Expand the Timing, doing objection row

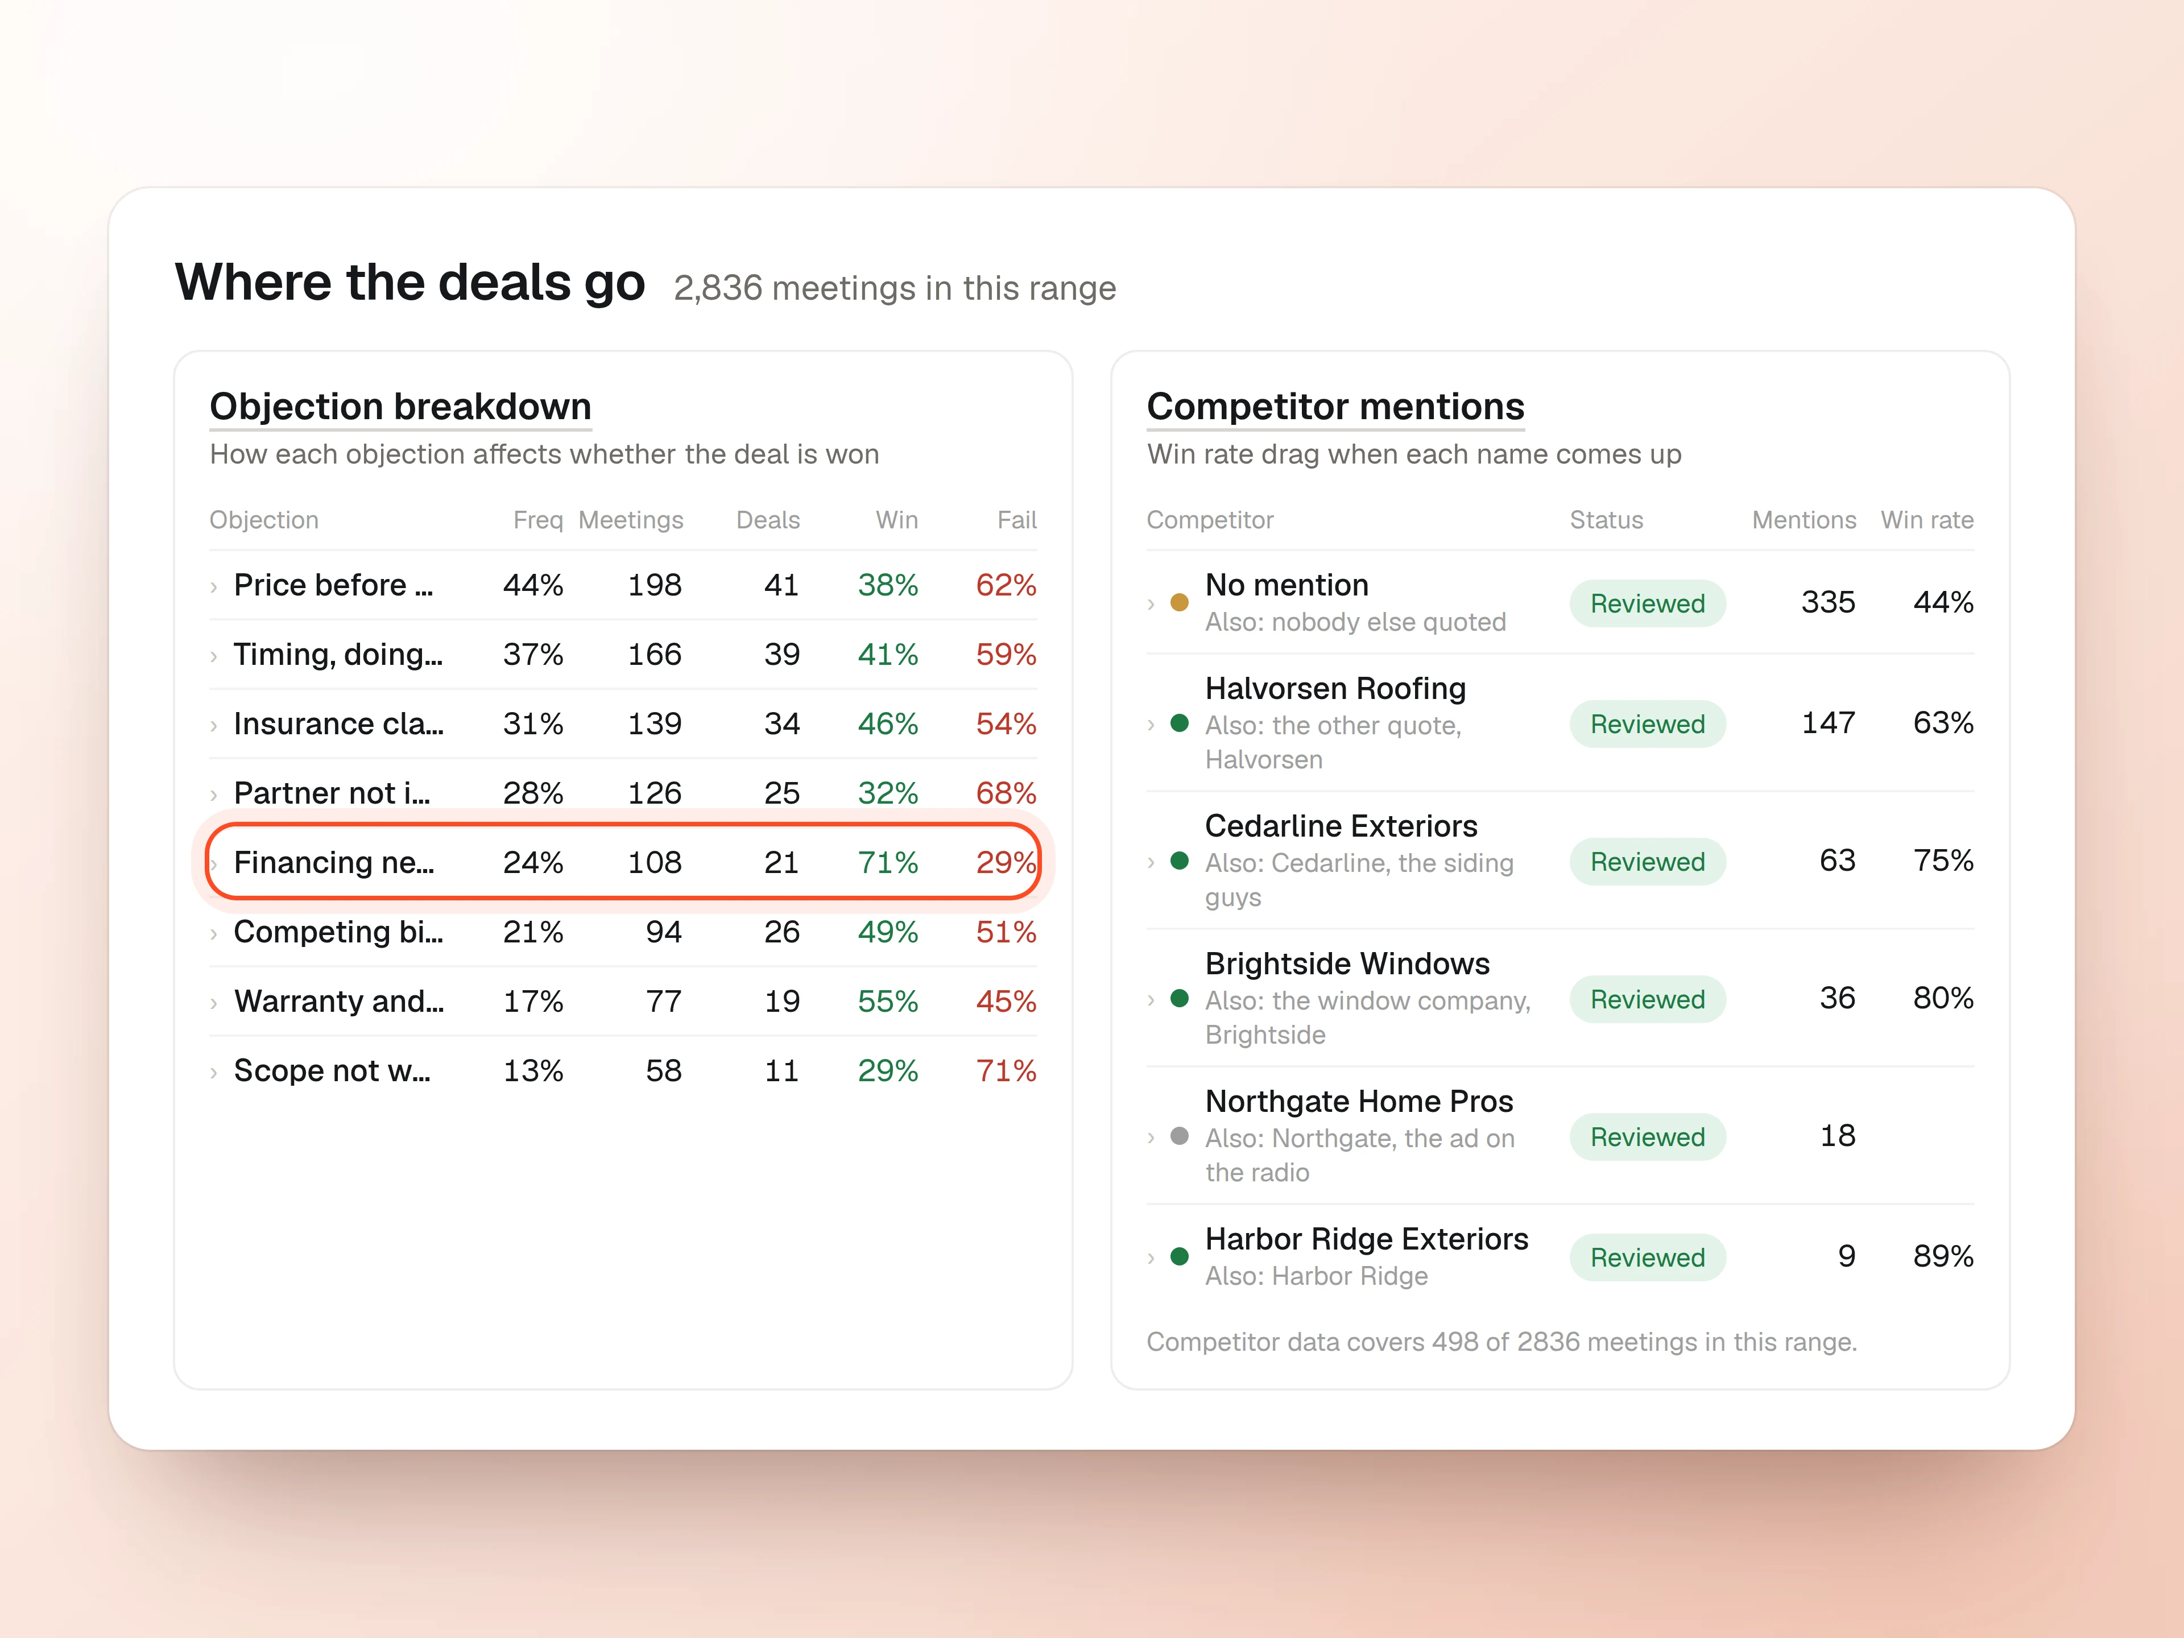[213, 656]
